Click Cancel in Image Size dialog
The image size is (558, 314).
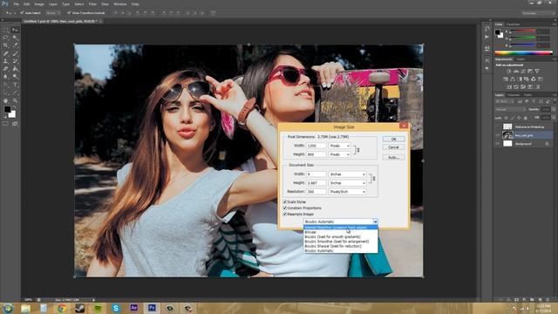393,147
